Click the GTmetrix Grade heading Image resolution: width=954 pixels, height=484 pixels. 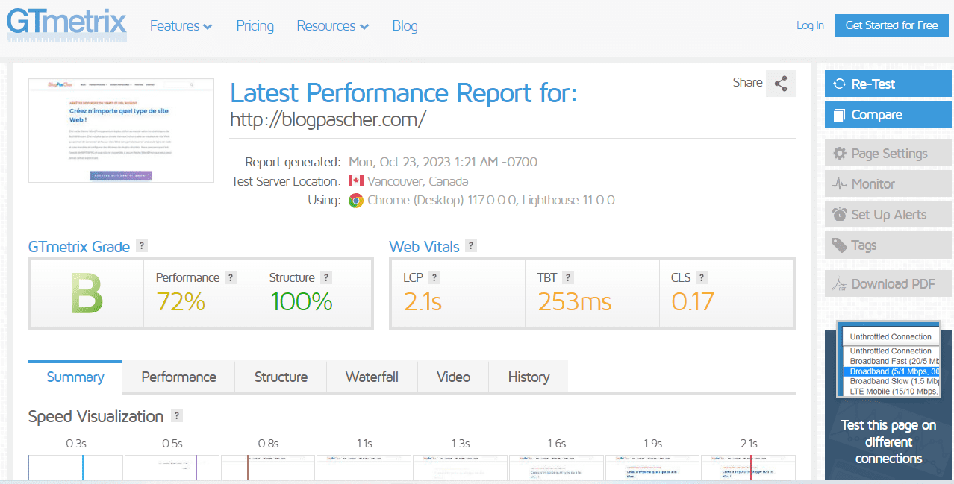79,247
